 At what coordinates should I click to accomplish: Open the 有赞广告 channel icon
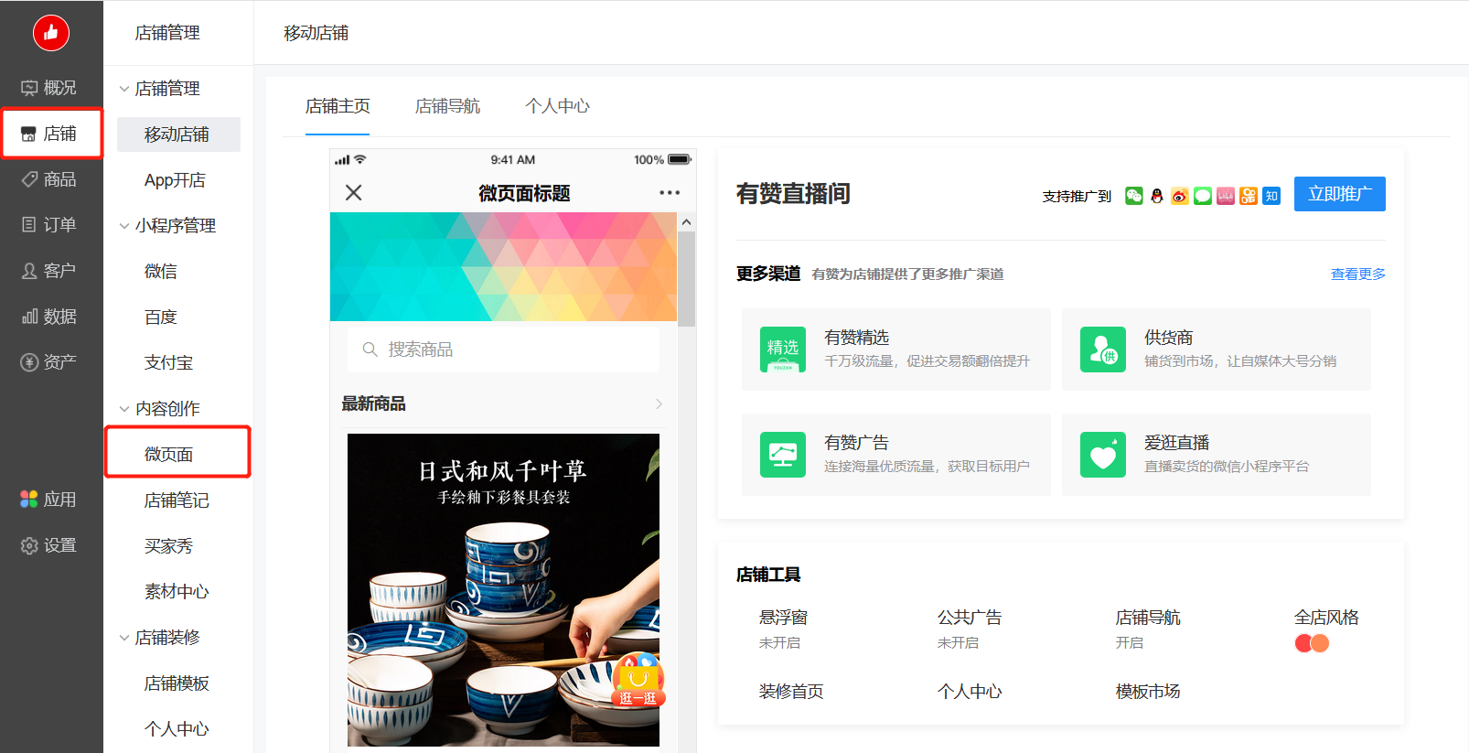pos(783,455)
